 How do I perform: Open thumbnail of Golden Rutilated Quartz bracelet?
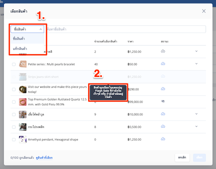(23, 102)
